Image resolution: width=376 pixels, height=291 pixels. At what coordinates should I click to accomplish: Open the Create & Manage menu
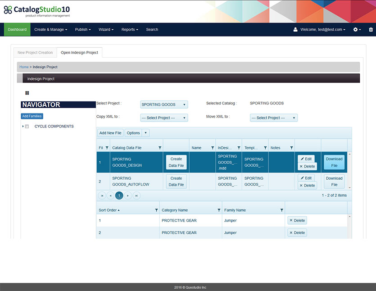[50, 30]
